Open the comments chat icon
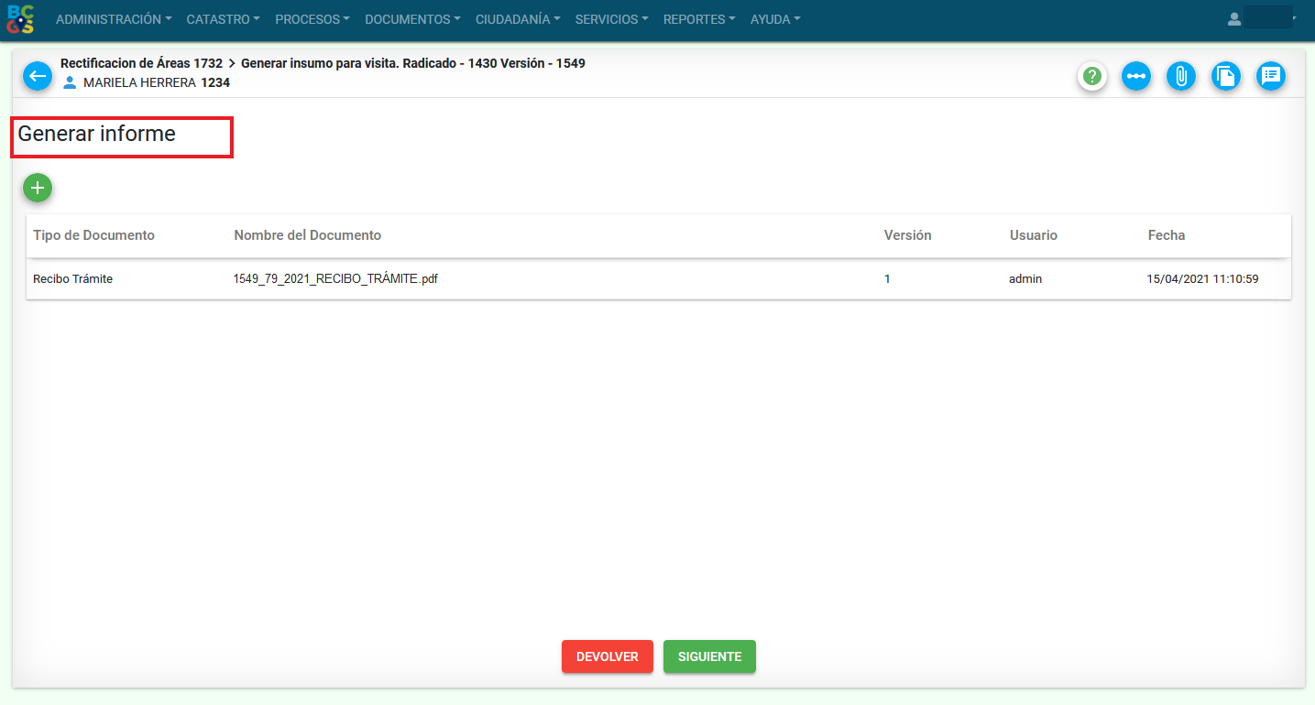The width and height of the screenshot is (1315, 705). (x=1270, y=76)
